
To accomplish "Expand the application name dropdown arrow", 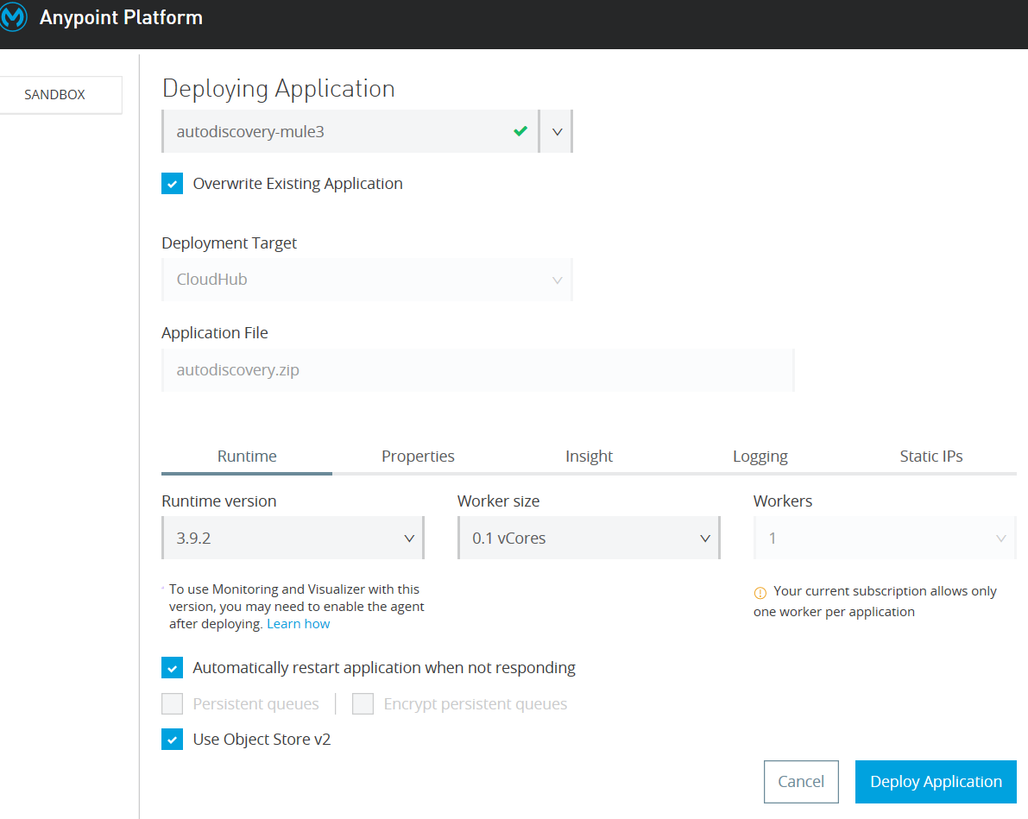I will coord(557,132).
